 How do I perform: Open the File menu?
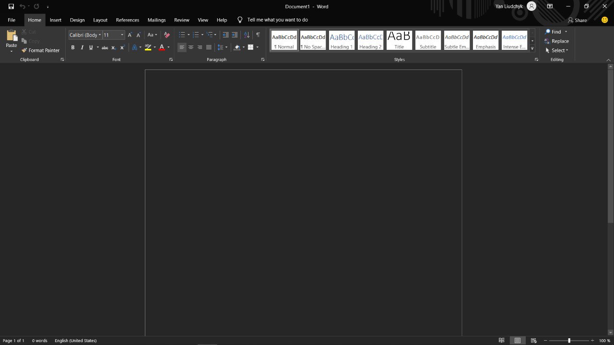(x=12, y=20)
